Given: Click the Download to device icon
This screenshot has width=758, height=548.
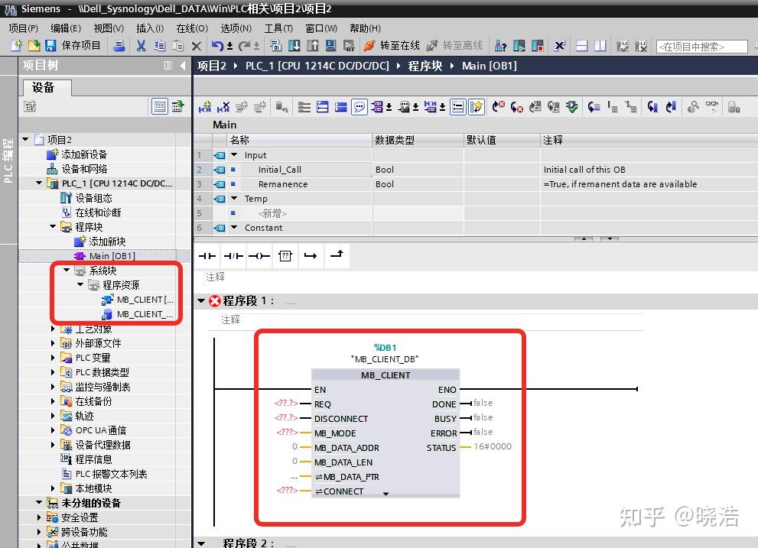Looking at the screenshot, I should click(294, 45).
